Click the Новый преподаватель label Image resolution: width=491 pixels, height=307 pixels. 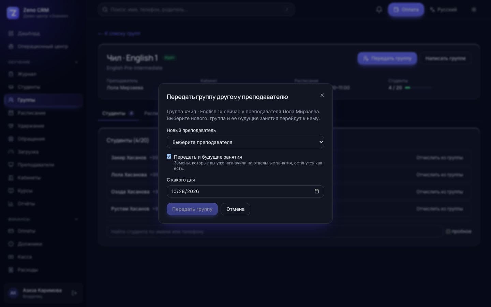pos(191,130)
